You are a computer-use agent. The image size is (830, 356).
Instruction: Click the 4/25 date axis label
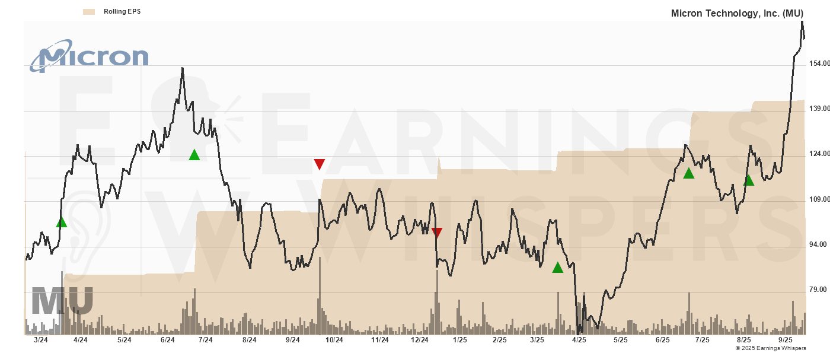pyautogui.click(x=579, y=340)
